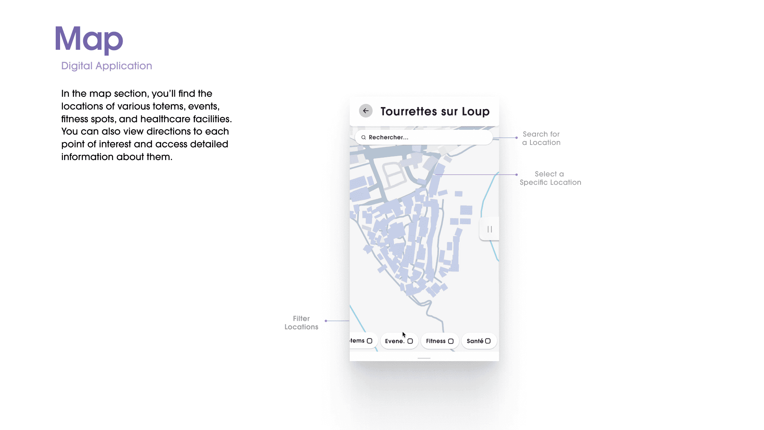The height and width of the screenshot is (430, 764).
Task: Click the Tourrettes sur Loup title
Action: pos(435,111)
